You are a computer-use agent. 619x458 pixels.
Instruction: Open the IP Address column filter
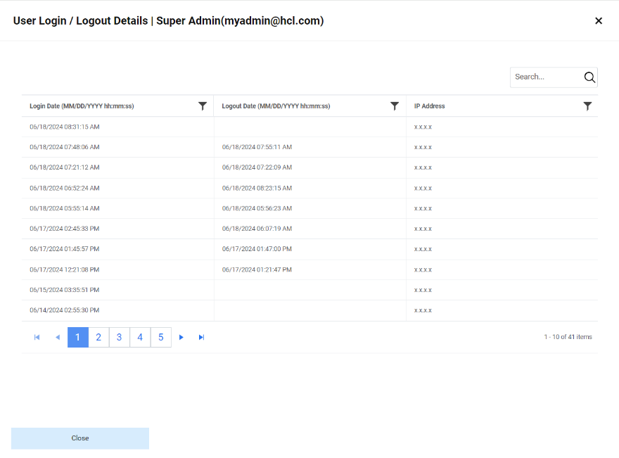click(x=587, y=106)
